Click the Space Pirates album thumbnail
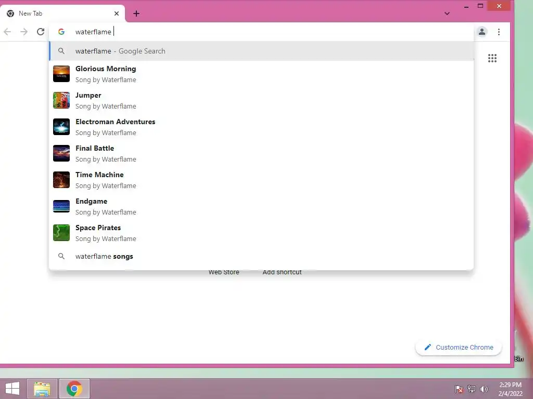This screenshot has height=399, width=533. (x=61, y=232)
